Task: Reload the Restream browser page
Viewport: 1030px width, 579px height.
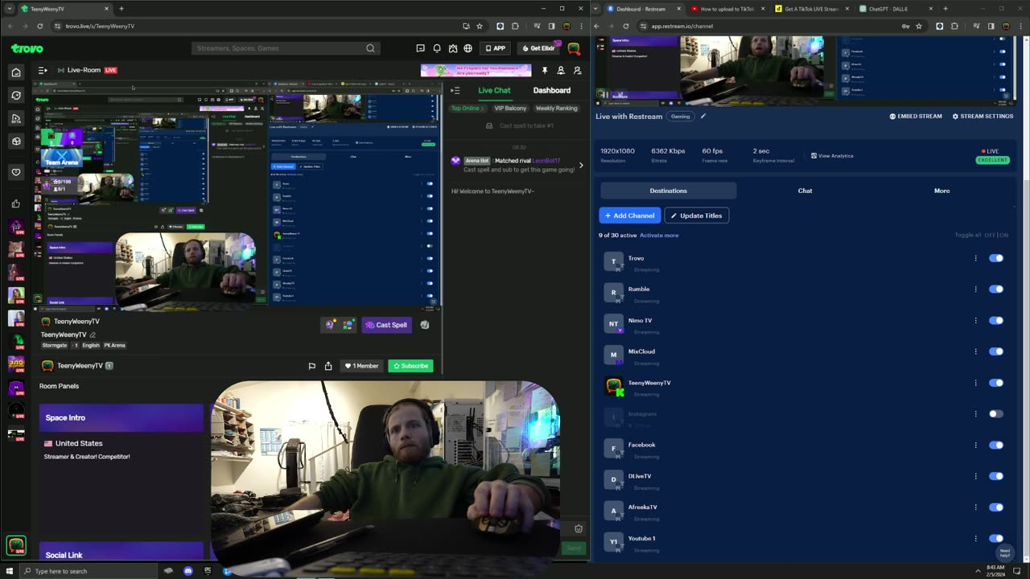Action: (626, 26)
